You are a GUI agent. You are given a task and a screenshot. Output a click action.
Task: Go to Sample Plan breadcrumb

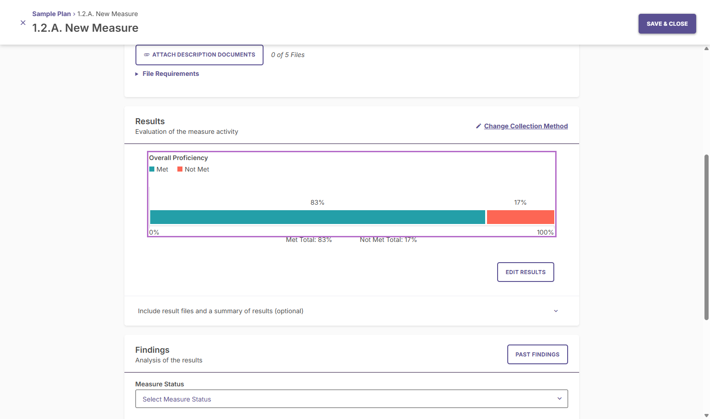tap(52, 14)
